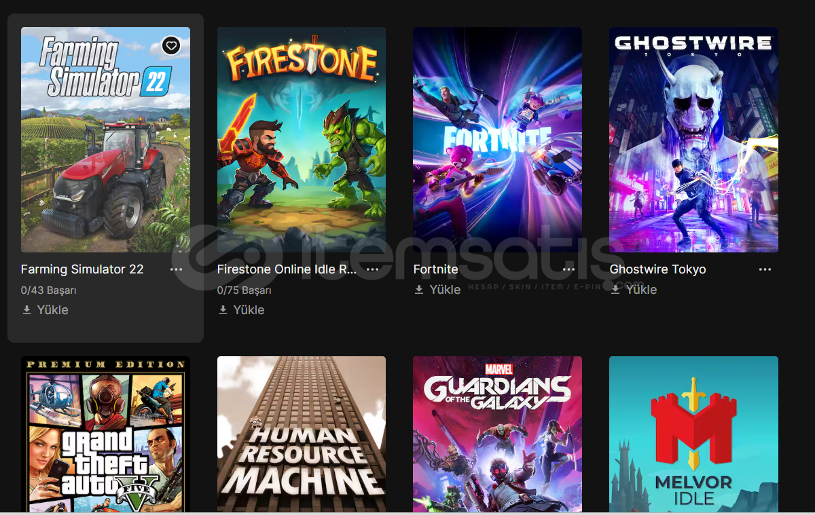
Task: Click download icon under Firestone Online Idle
Action: click(x=223, y=310)
